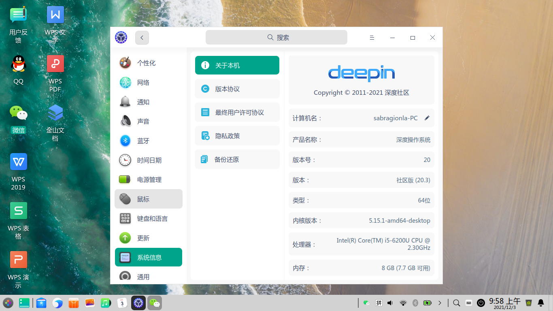Open Bluetooth settings in the sidebar

click(143, 141)
